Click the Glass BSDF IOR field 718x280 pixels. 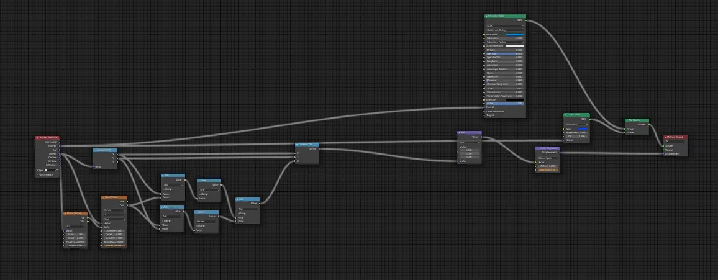click(x=577, y=137)
